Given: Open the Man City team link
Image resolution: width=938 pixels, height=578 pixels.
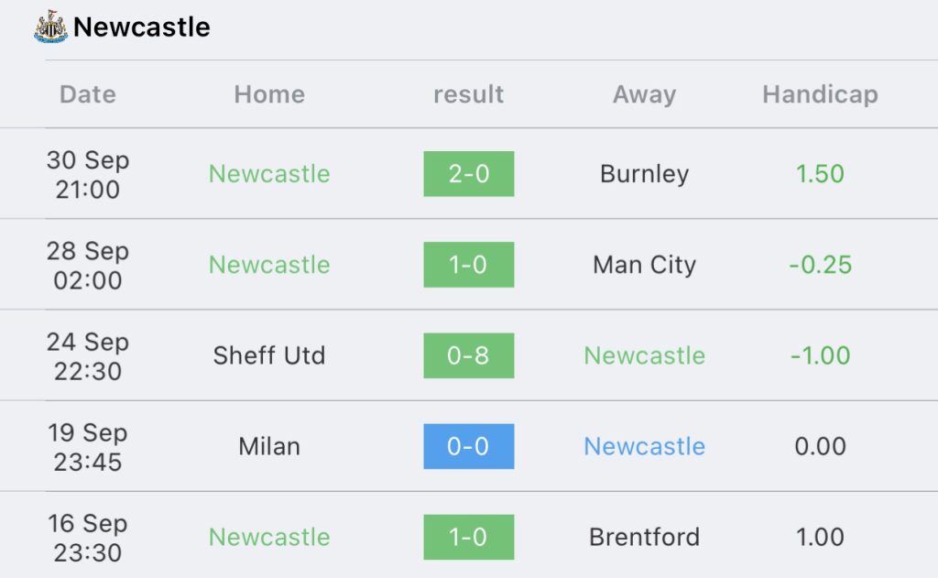Looking at the screenshot, I should click(644, 265).
